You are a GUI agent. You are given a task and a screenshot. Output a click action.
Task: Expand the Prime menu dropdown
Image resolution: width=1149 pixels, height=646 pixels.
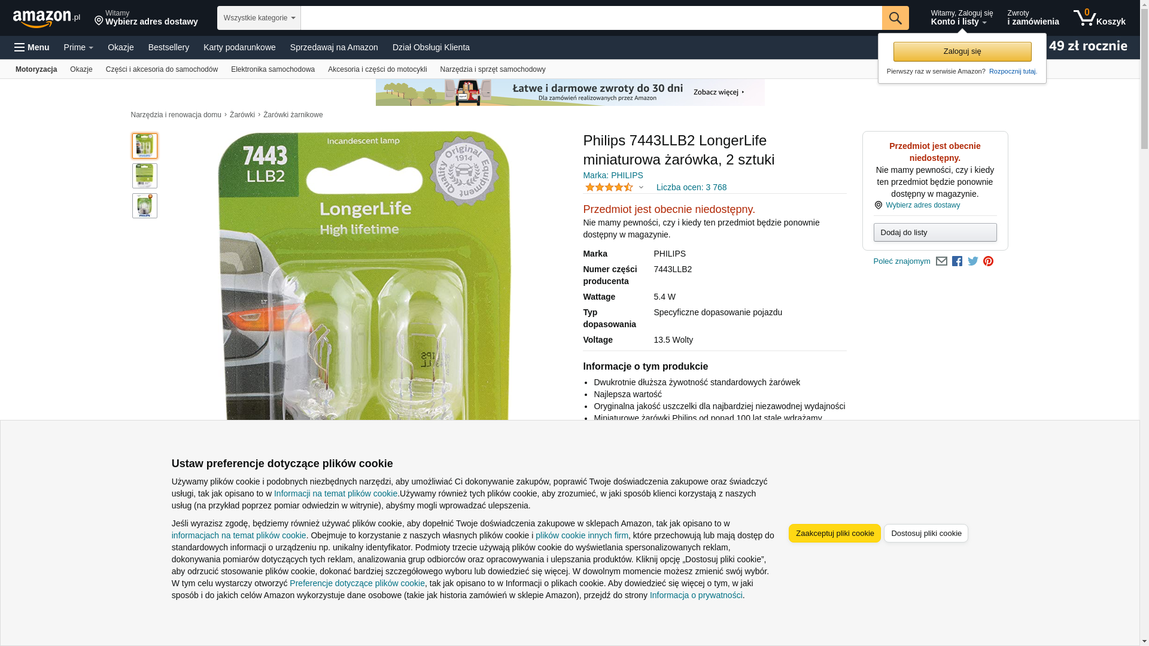78,47
